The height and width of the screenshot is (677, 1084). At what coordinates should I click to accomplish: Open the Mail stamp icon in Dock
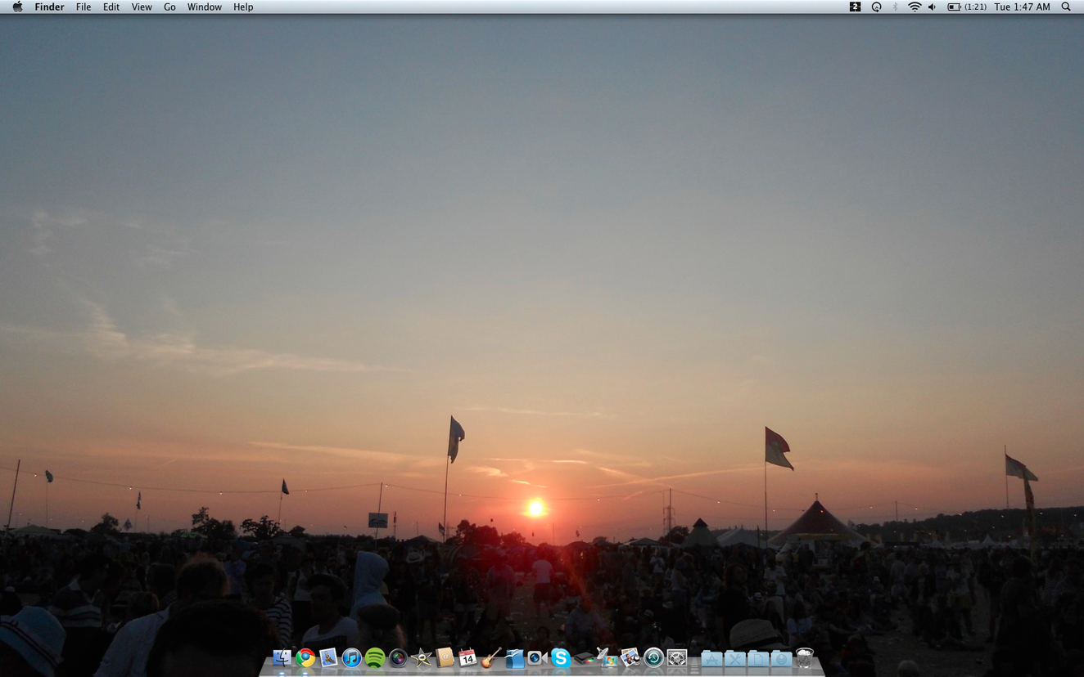(x=328, y=657)
